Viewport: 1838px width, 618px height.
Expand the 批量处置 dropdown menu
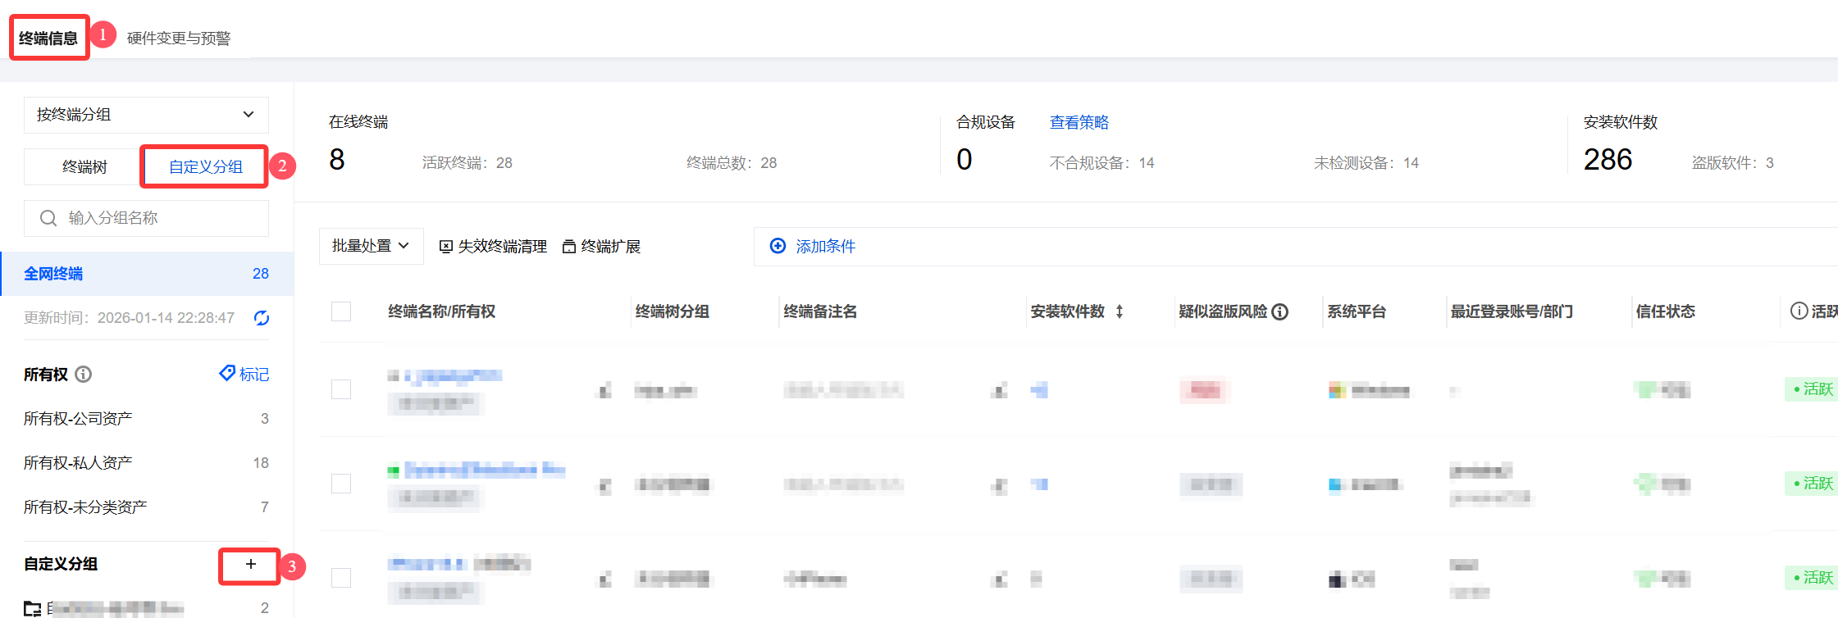coord(371,246)
